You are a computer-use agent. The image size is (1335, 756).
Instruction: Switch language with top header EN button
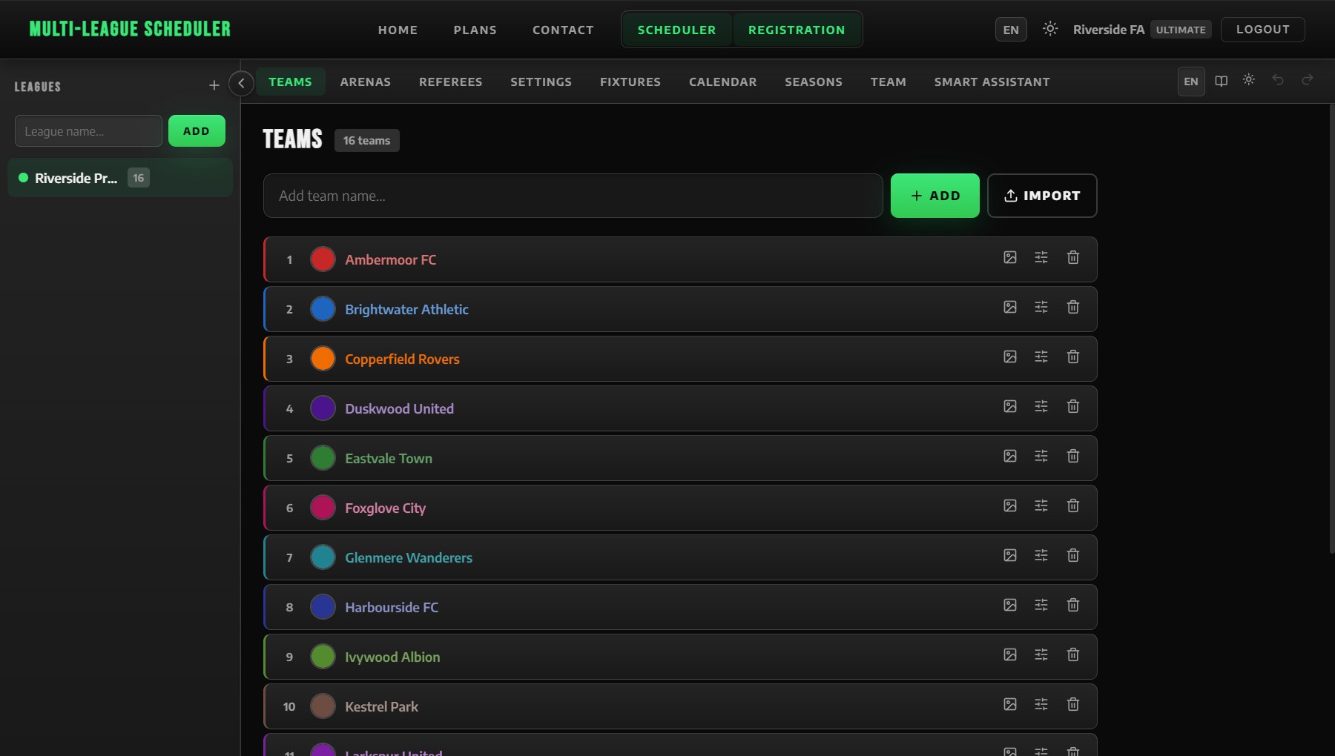point(1011,30)
